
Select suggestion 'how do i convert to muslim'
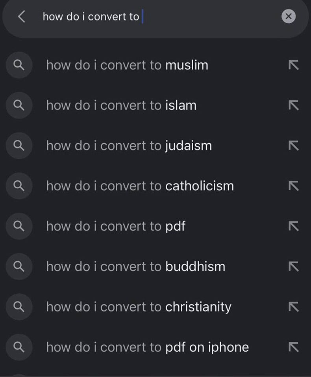pyautogui.click(x=127, y=65)
